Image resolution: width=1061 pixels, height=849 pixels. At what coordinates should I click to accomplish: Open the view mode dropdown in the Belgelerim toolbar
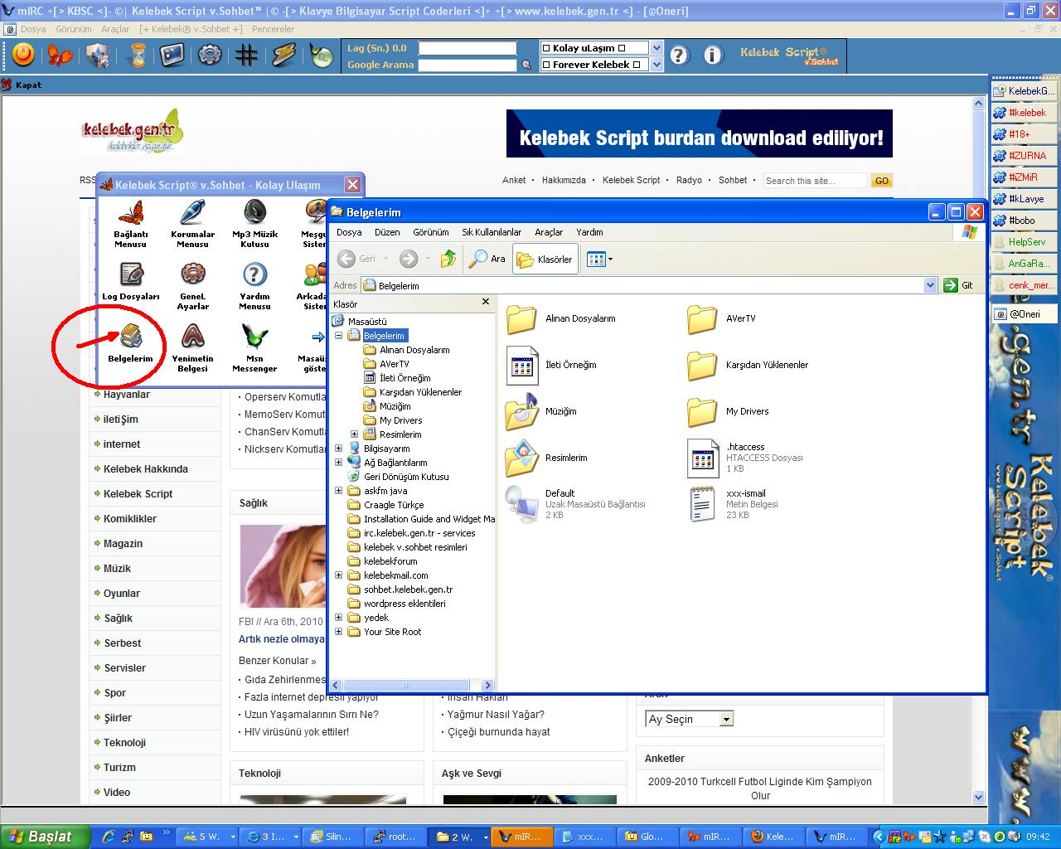pos(599,259)
